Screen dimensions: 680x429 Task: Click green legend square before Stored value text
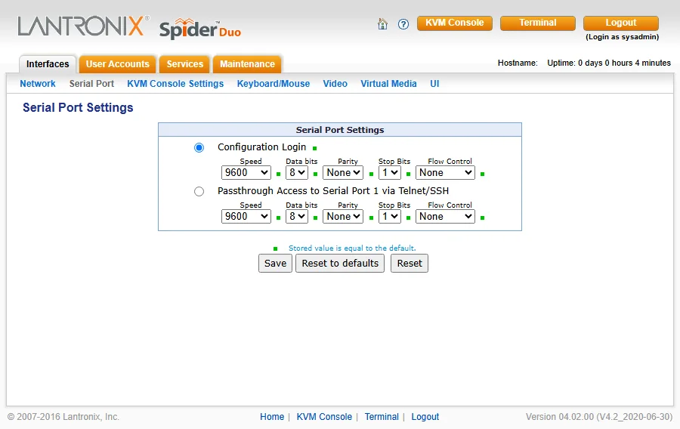[x=275, y=248]
